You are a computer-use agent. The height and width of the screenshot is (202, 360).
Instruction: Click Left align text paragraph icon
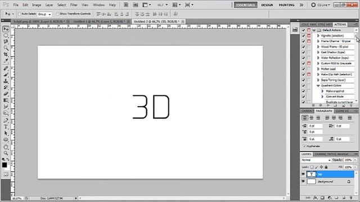(305, 118)
